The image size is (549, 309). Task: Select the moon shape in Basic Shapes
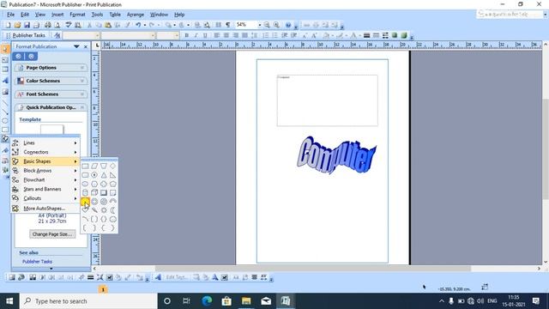112,210
